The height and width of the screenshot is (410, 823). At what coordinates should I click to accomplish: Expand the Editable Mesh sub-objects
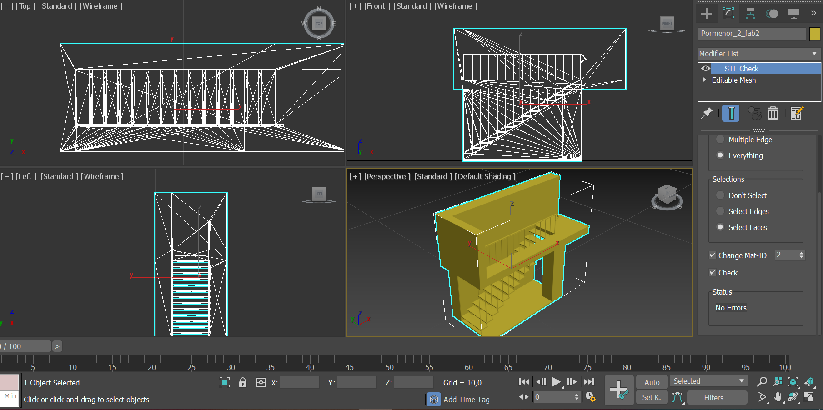click(705, 80)
